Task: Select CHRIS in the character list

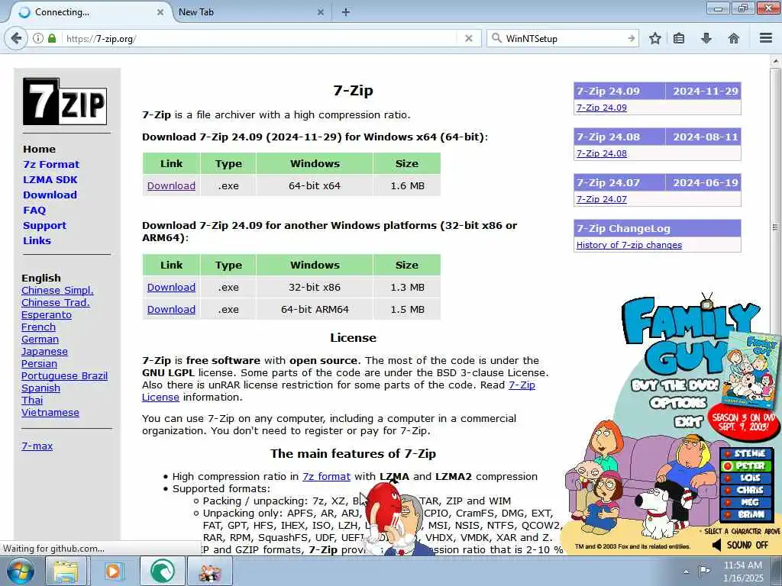Action: click(746, 491)
